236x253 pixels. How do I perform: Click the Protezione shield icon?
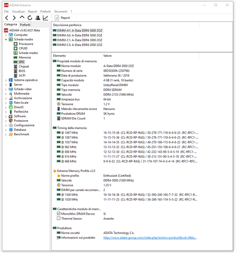tap(11, 121)
